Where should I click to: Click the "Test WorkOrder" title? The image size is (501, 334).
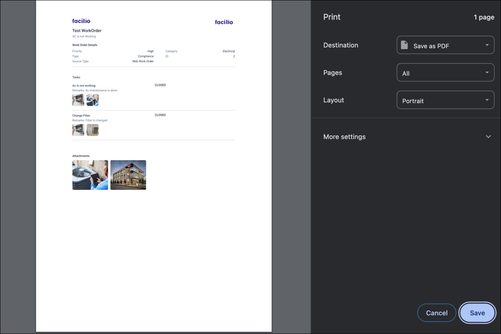[x=87, y=31]
